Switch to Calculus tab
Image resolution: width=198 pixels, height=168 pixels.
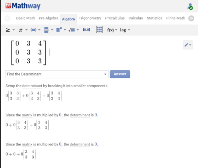[136, 18]
